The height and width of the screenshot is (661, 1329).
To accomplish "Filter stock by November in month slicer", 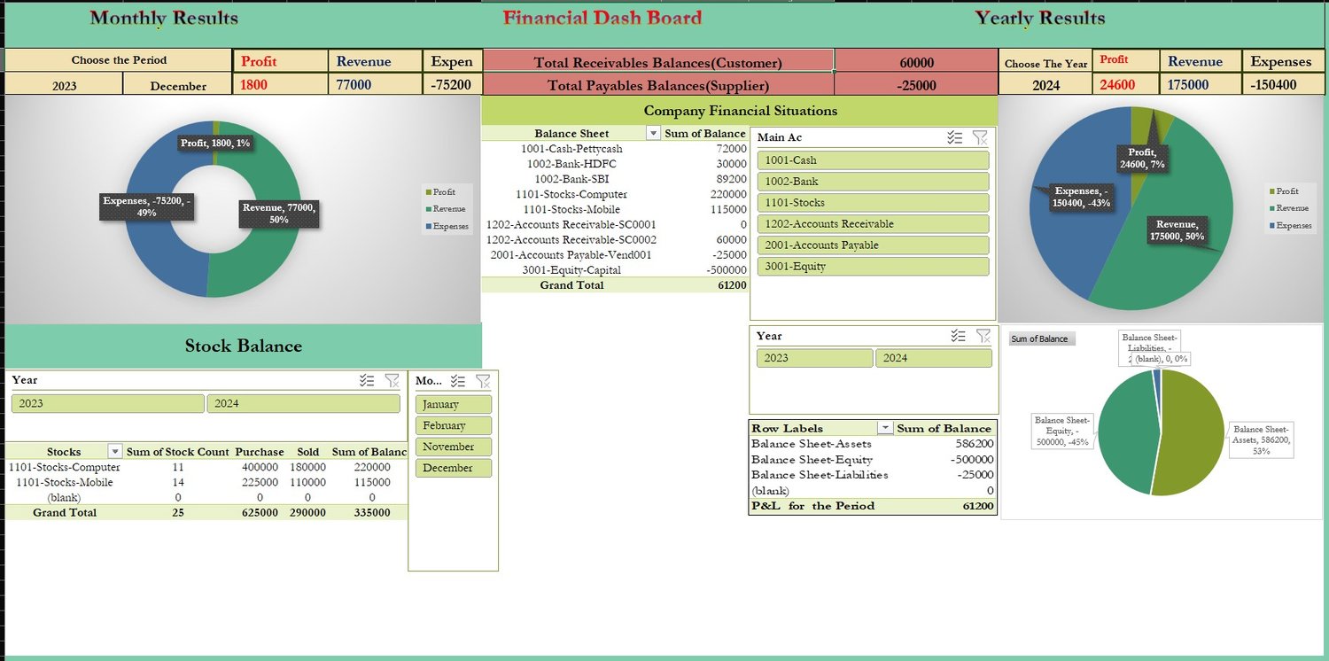I will click(x=454, y=447).
